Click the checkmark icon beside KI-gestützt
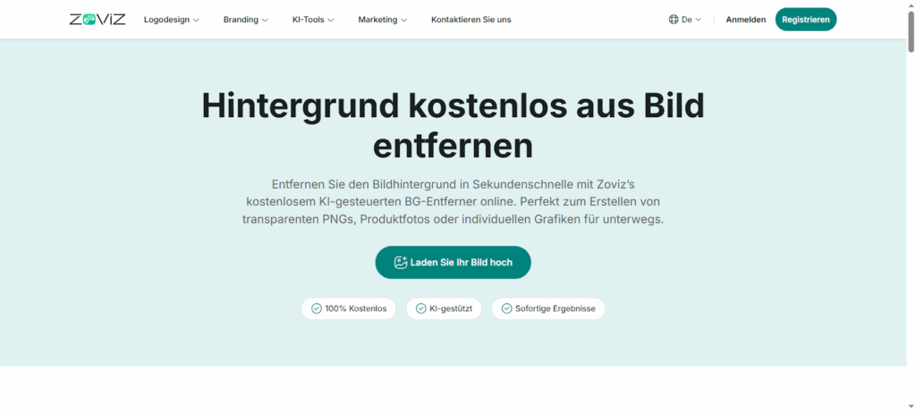This screenshot has width=916, height=412. (420, 308)
